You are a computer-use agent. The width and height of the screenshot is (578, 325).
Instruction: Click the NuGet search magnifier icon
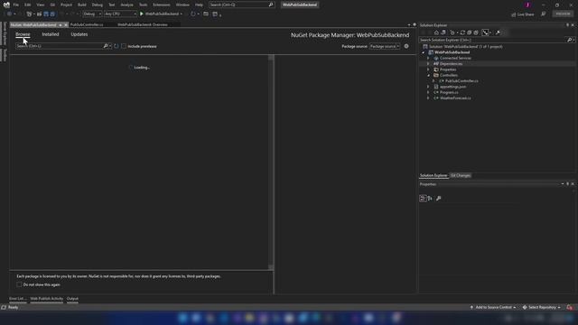coord(106,46)
